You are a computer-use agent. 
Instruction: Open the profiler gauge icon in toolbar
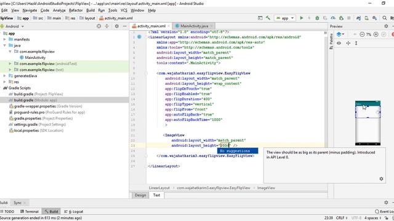click(333, 18)
